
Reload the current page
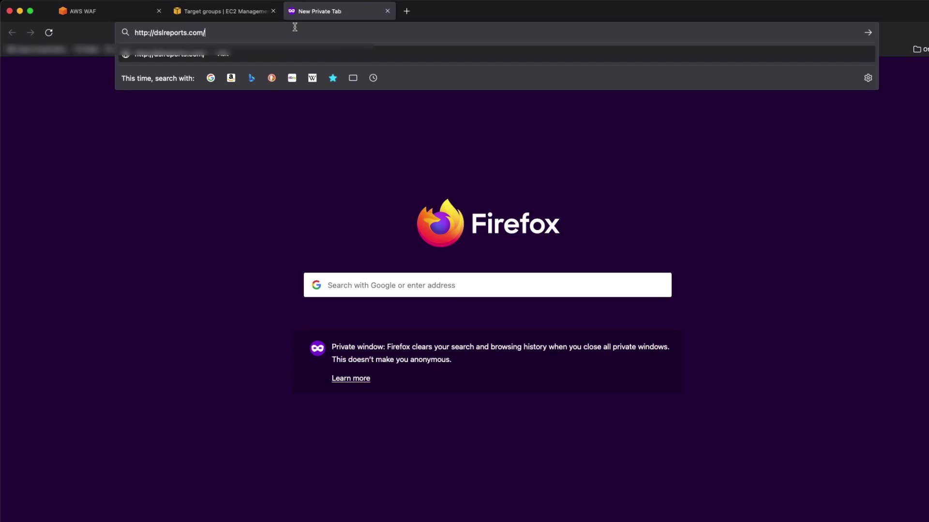tap(49, 32)
